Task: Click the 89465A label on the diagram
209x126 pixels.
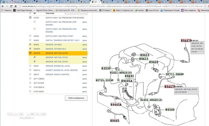Action: tap(116, 105)
